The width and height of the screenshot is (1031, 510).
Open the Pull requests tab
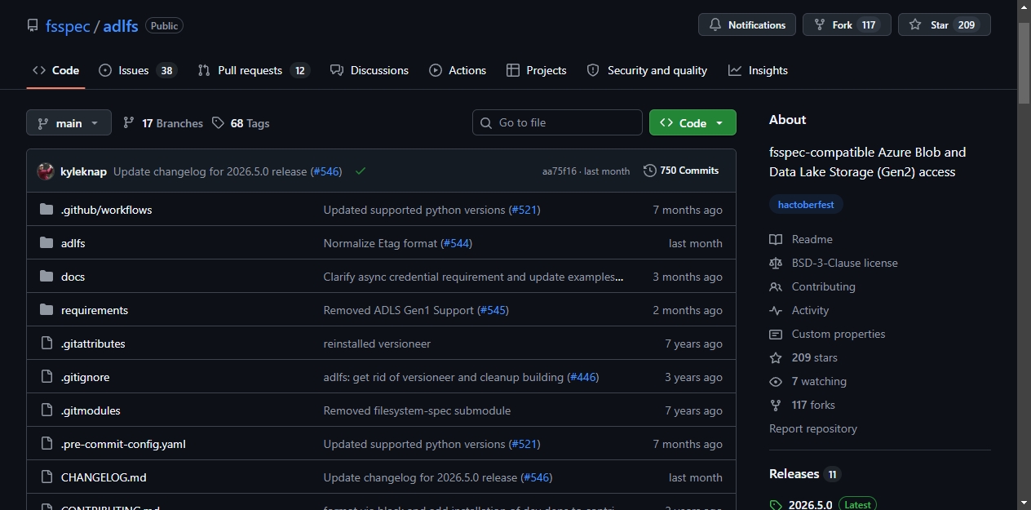(x=253, y=70)
